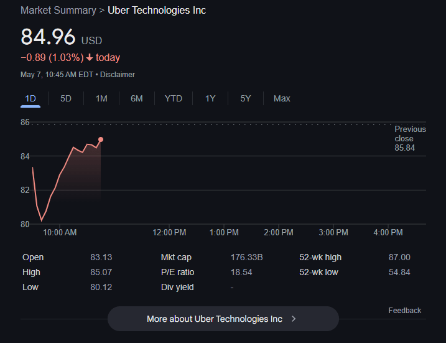446x343 pixels.
Task: Show the 6M chart range
Action: pos(136,99)
